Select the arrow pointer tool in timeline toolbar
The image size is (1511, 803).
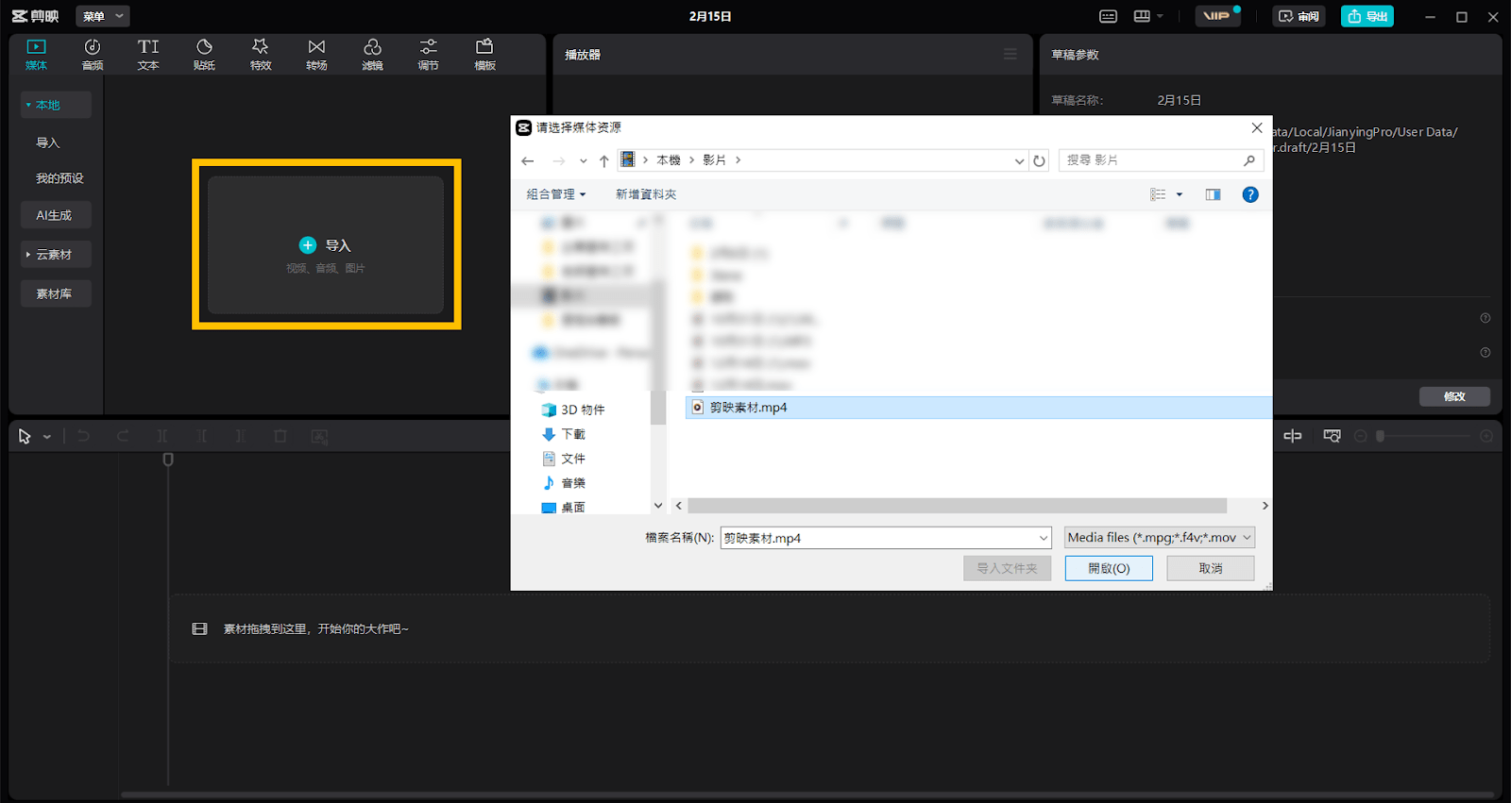[x=25, y=436]
